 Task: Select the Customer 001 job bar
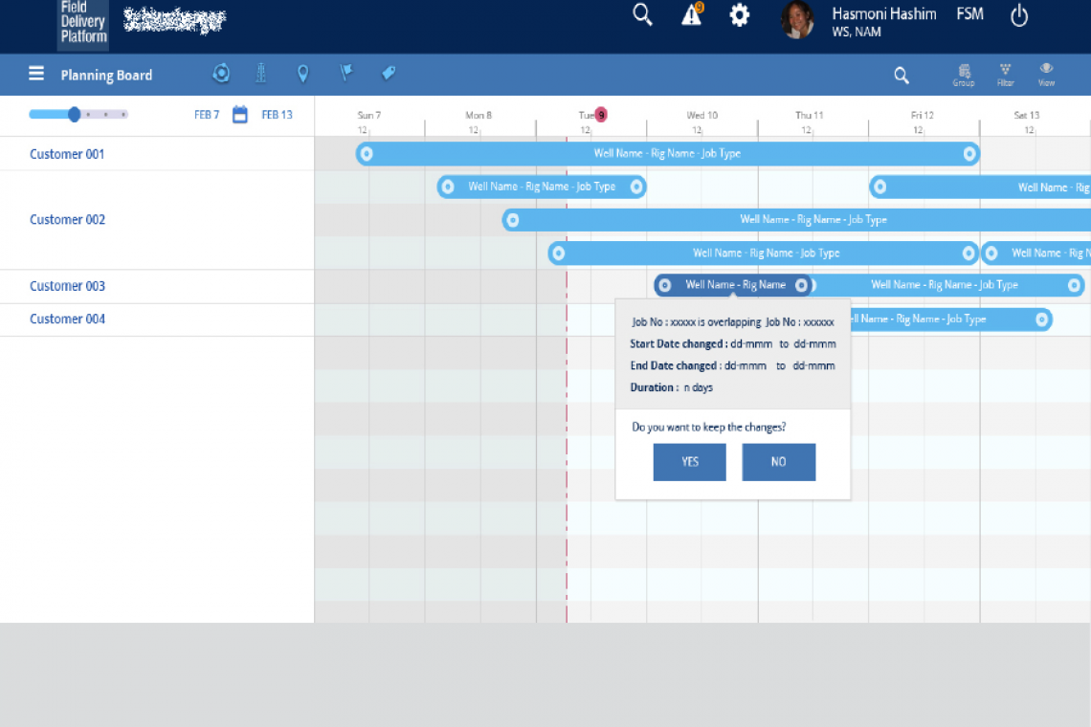click(667, 154)
